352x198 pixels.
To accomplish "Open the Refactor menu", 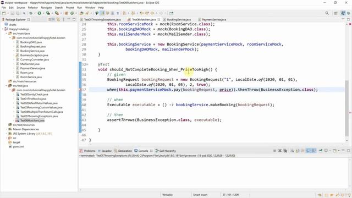I will (33, 7).
